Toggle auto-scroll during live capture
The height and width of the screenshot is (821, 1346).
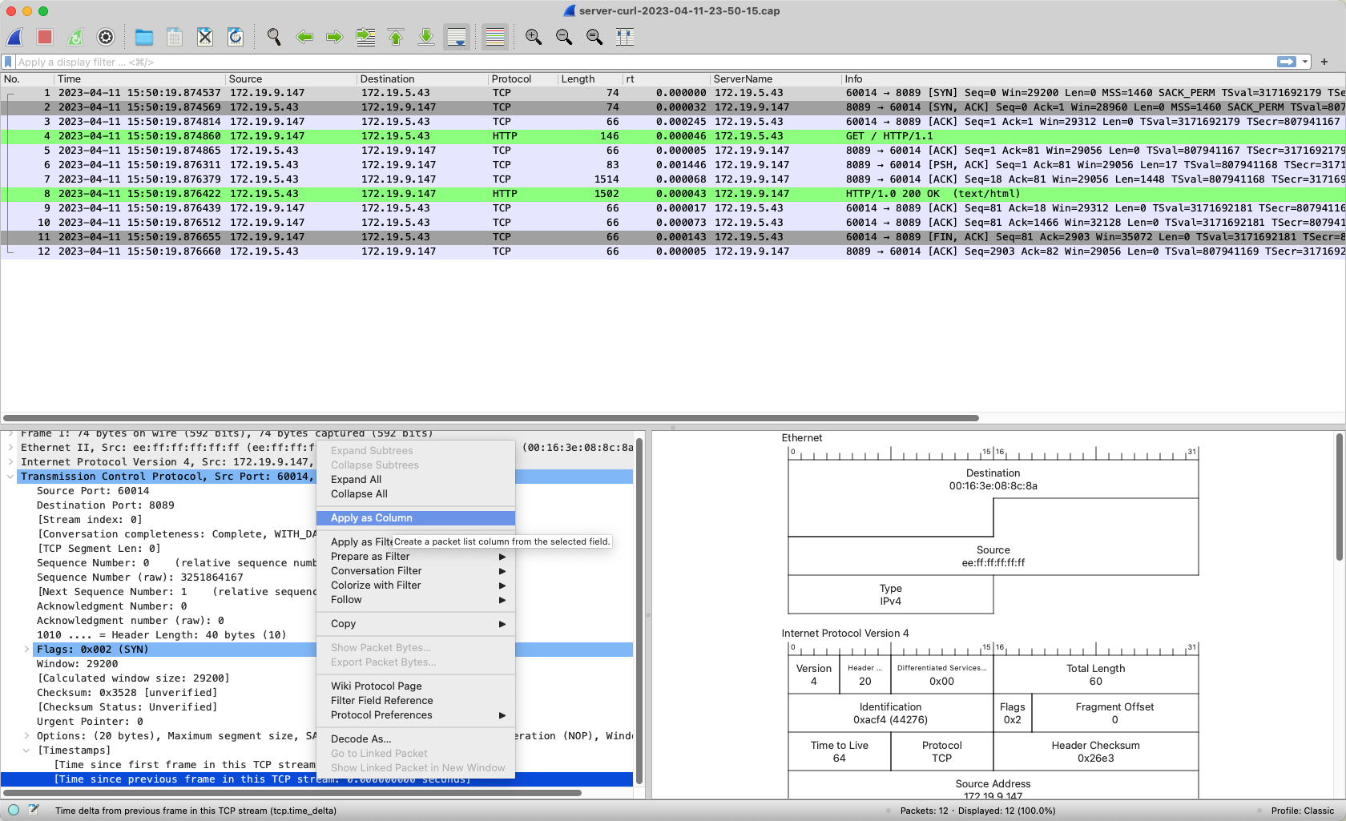(457, 37)
